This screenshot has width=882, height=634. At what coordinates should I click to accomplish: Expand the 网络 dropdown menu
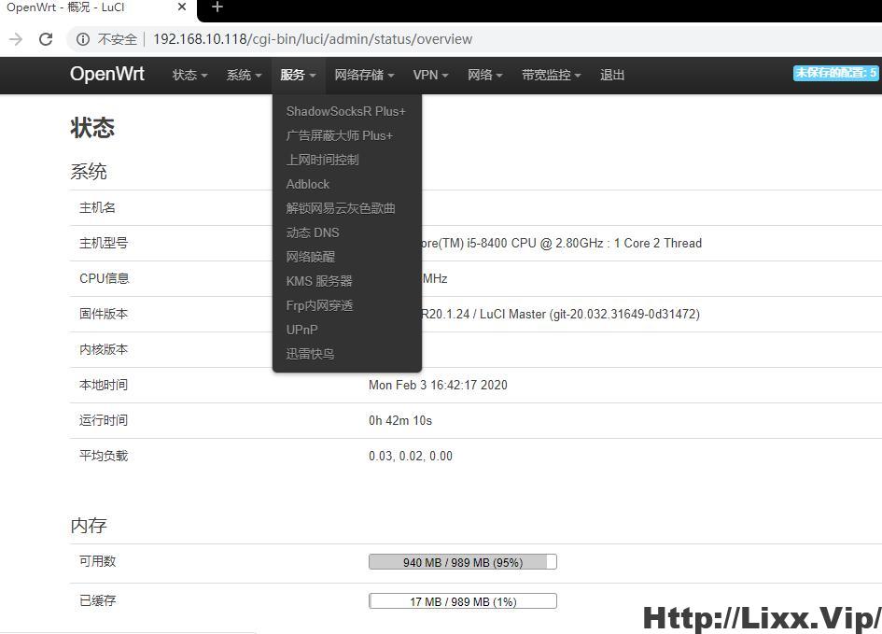484,75
